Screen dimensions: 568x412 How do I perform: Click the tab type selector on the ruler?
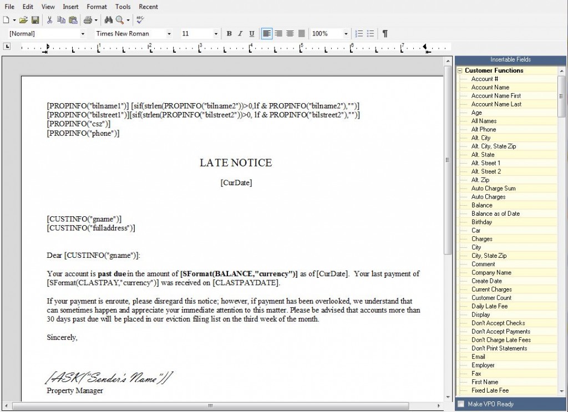point(7,47)
